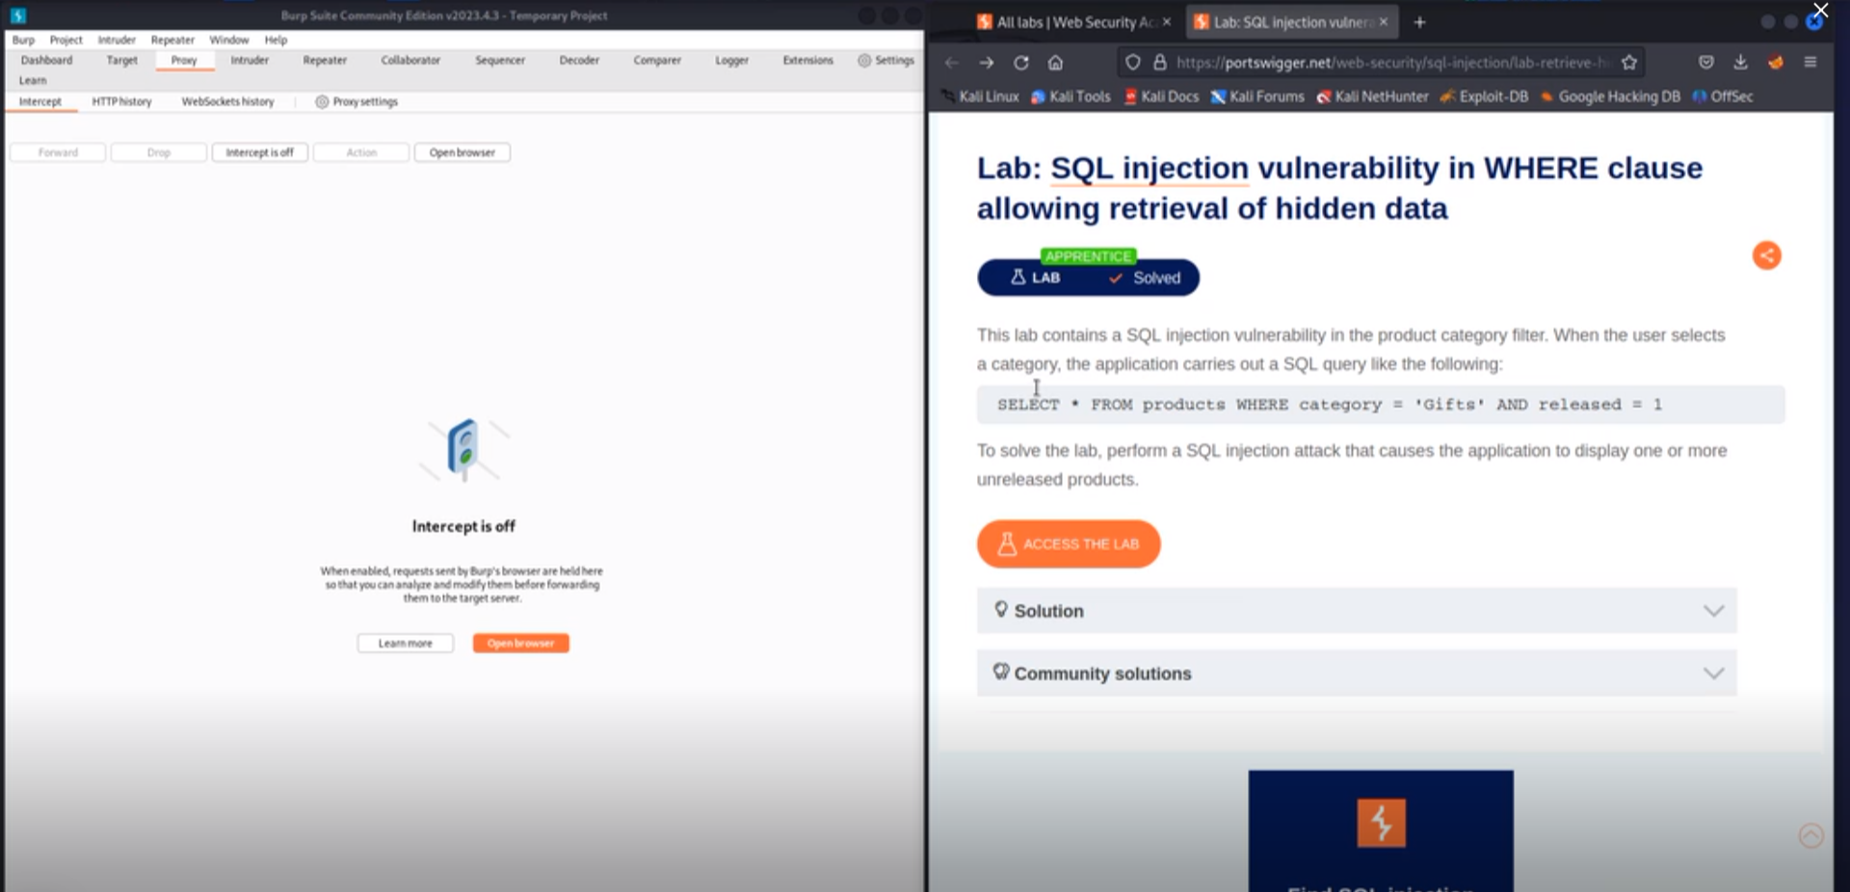Viewport: 1850px width, 892px height.
Task: Open the Firefox hamburger menu
Action: pyautogui.click(x=1810, y=63)
